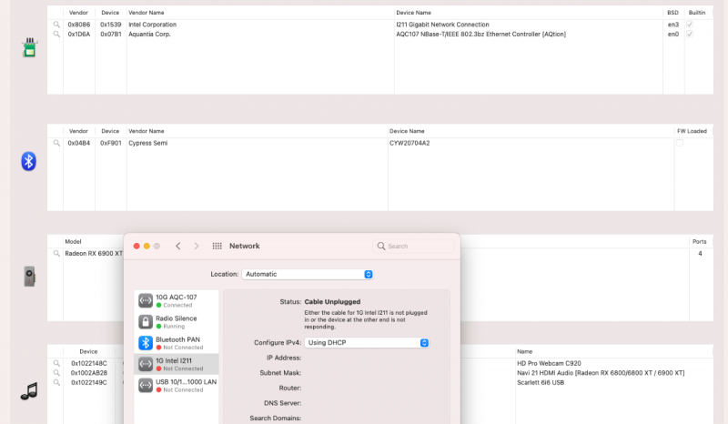Click Model column header in graphics table
This screenshot has height=424, width=728.
[73, 241]
